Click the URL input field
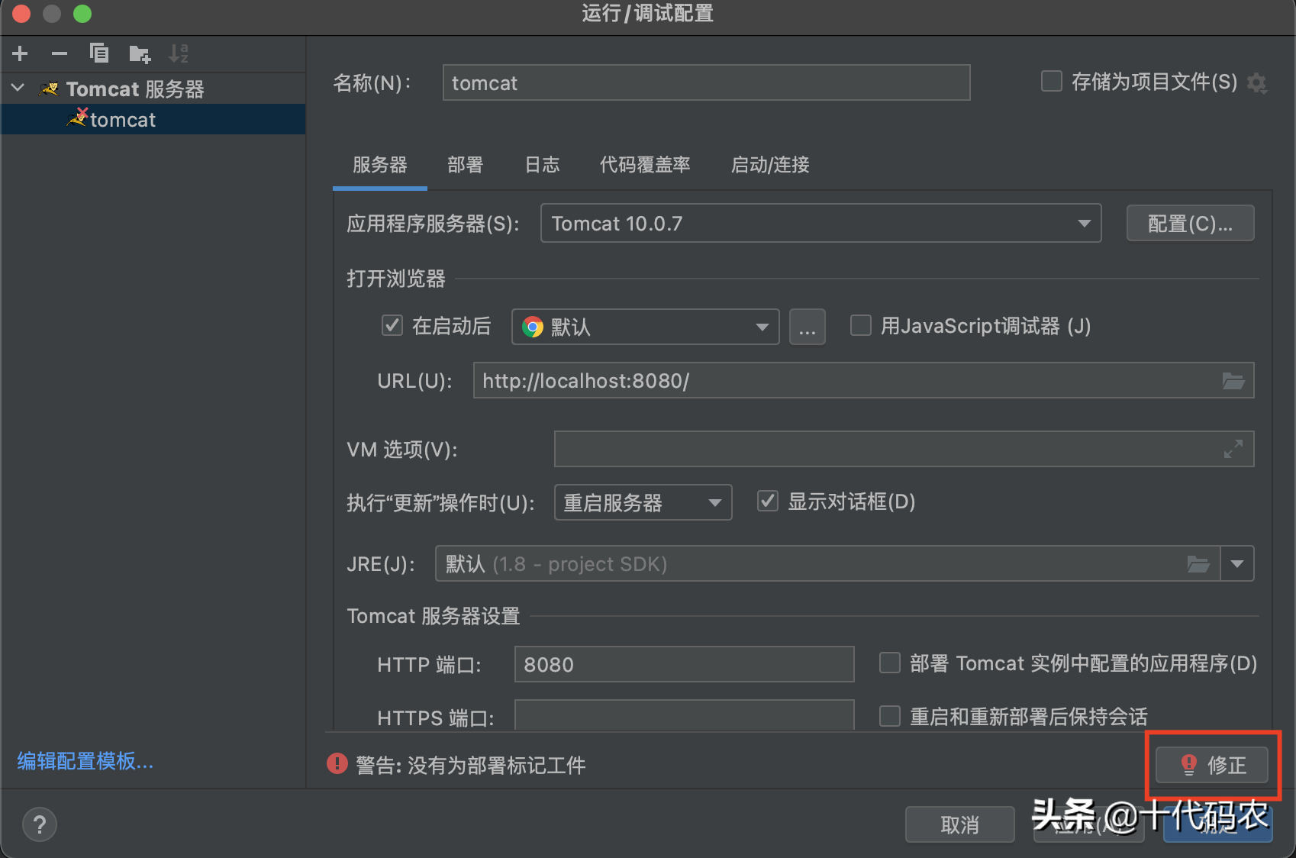The image size is (1296, 858). pyautogui.click(x=863, y=380)
